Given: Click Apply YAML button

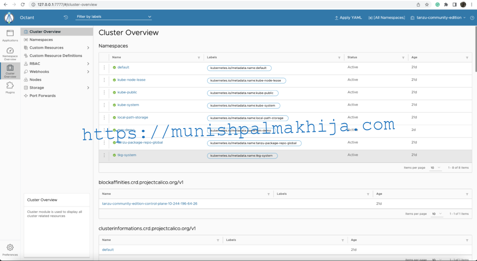Looking at the screenshot, I should point(348,18).
